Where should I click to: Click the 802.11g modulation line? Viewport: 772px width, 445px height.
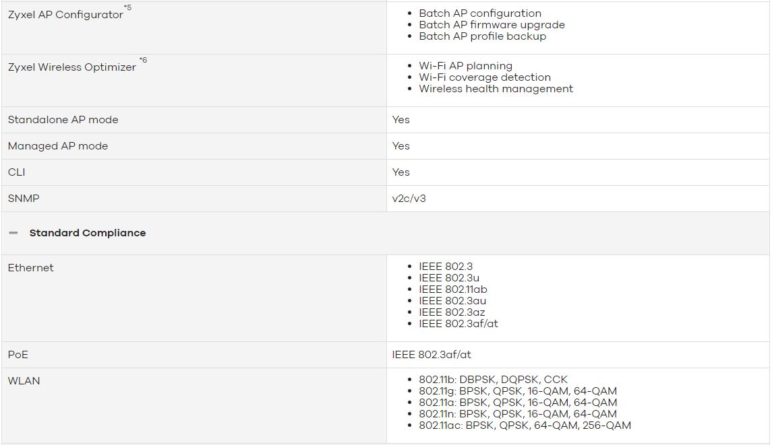(518, 391)
